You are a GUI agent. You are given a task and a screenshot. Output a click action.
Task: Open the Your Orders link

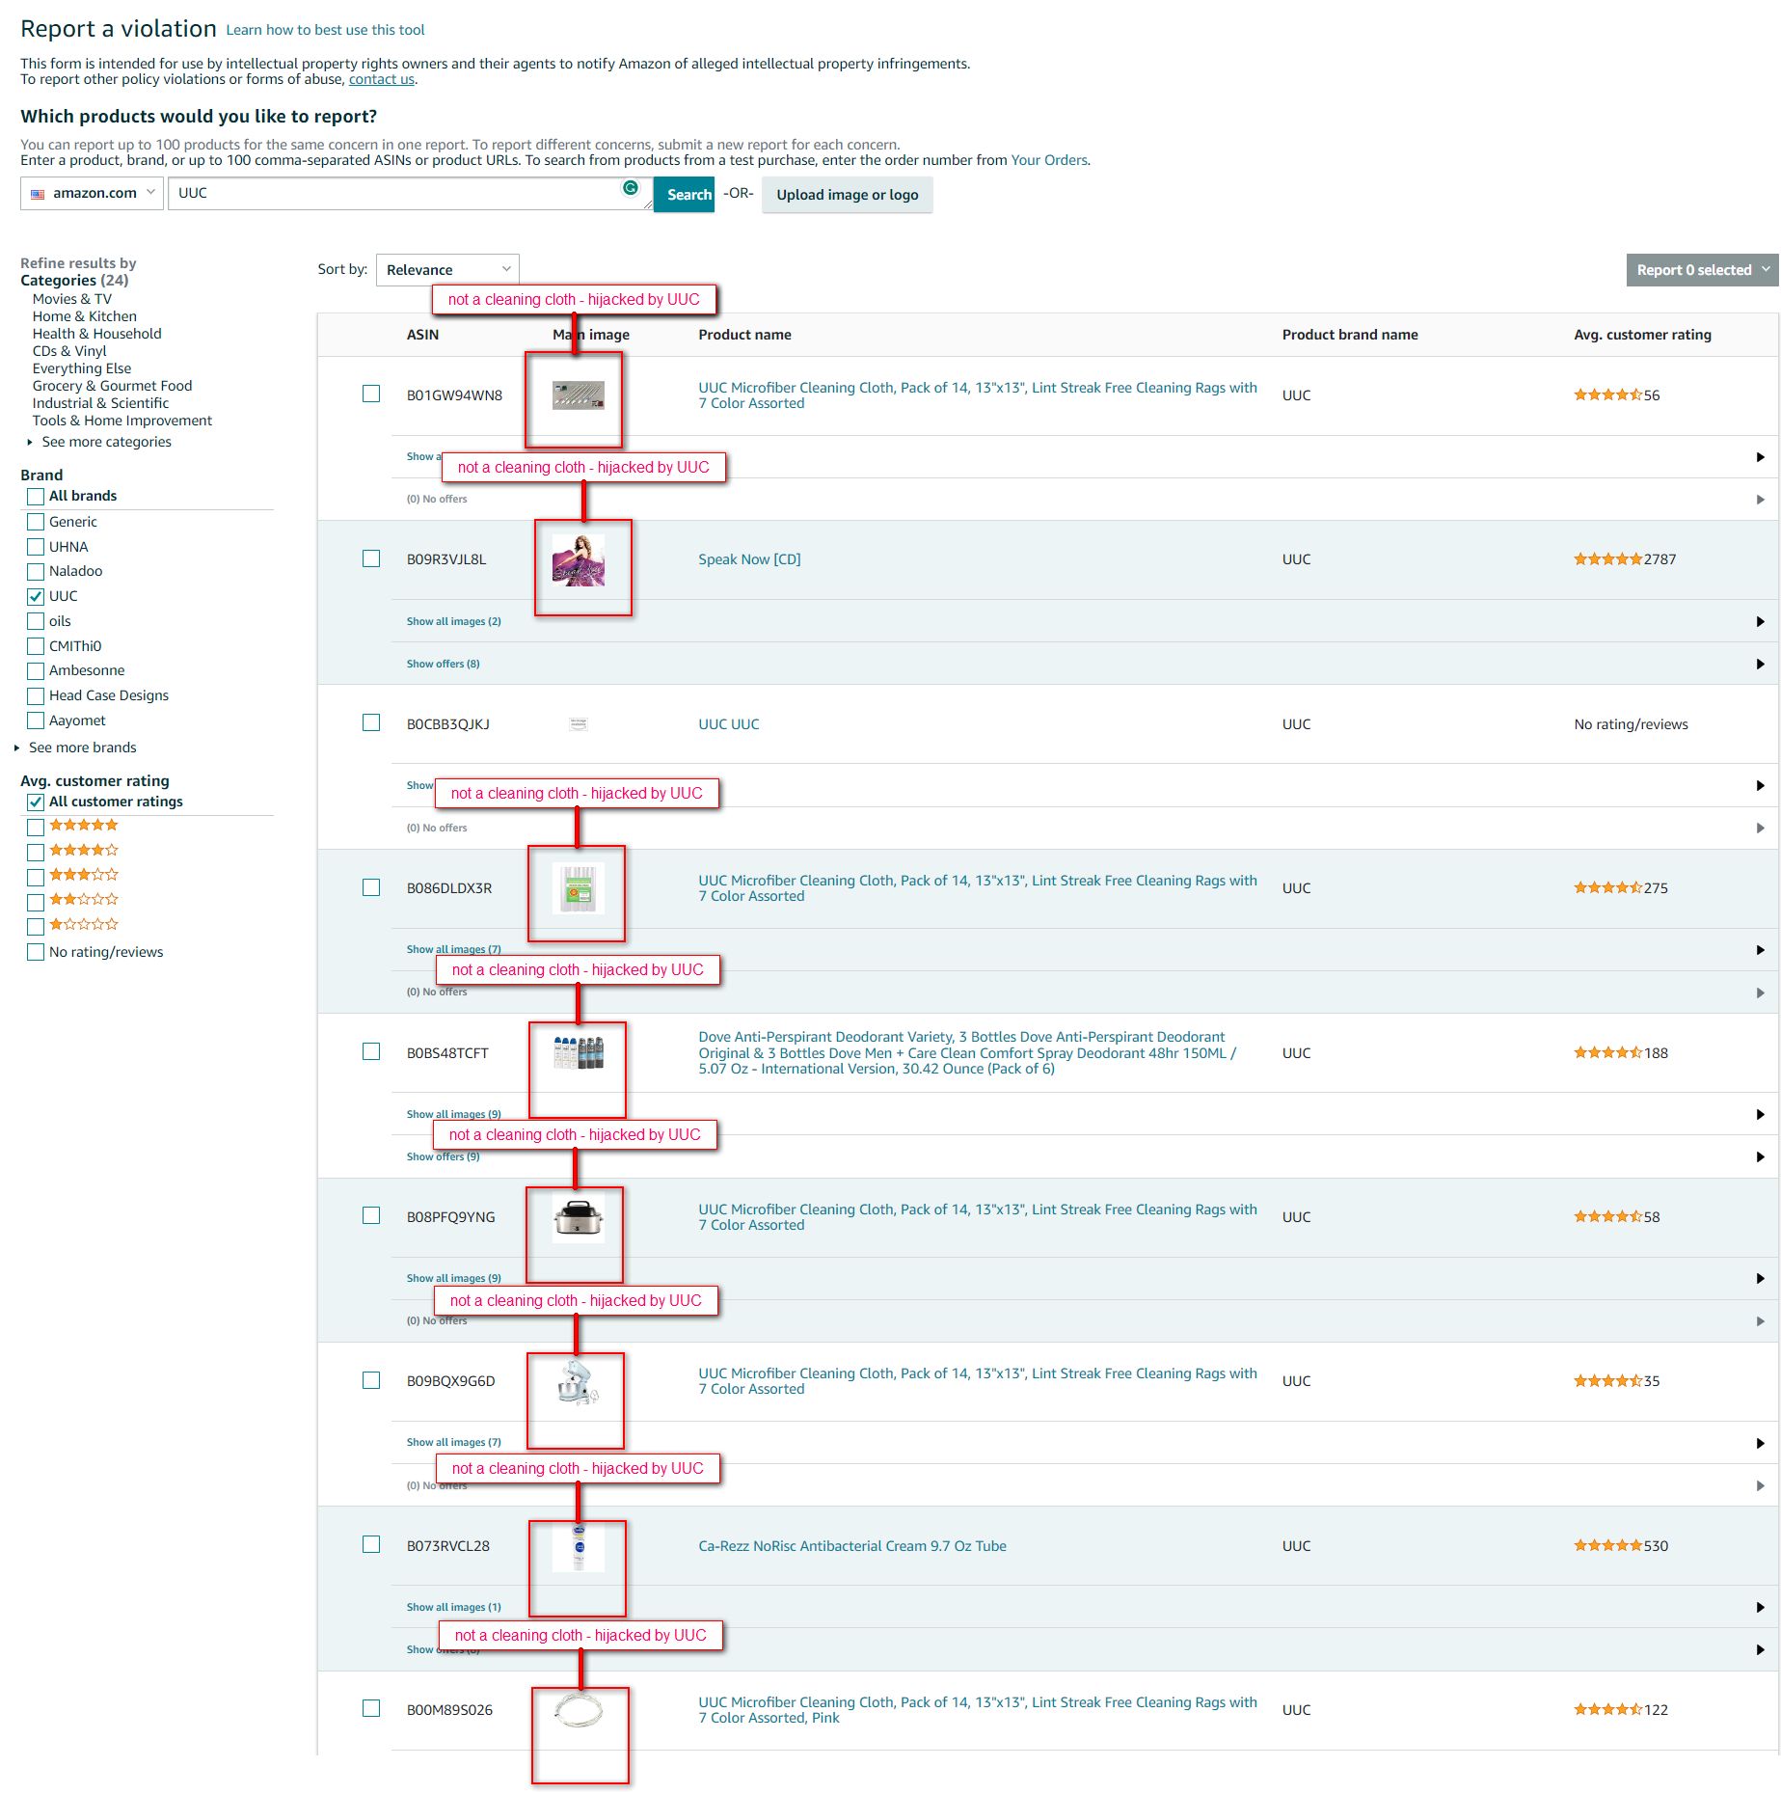tap(1049, 160)
